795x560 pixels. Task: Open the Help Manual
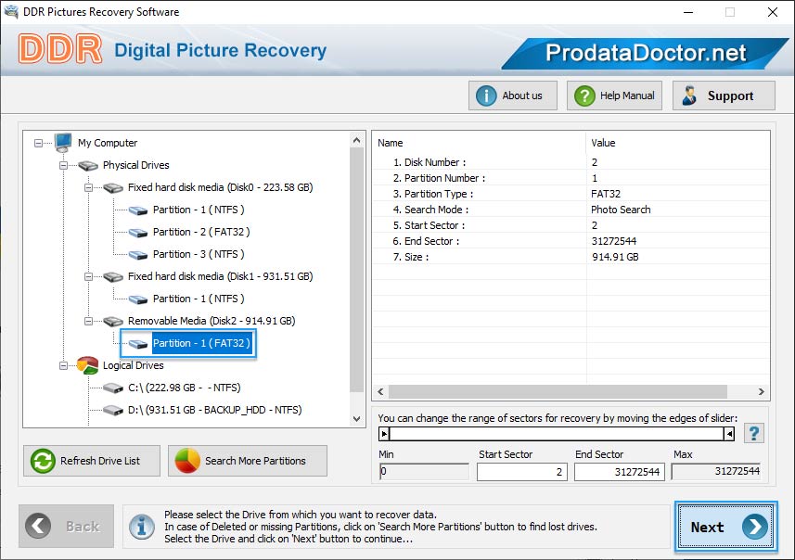click(x=614, y=95)
